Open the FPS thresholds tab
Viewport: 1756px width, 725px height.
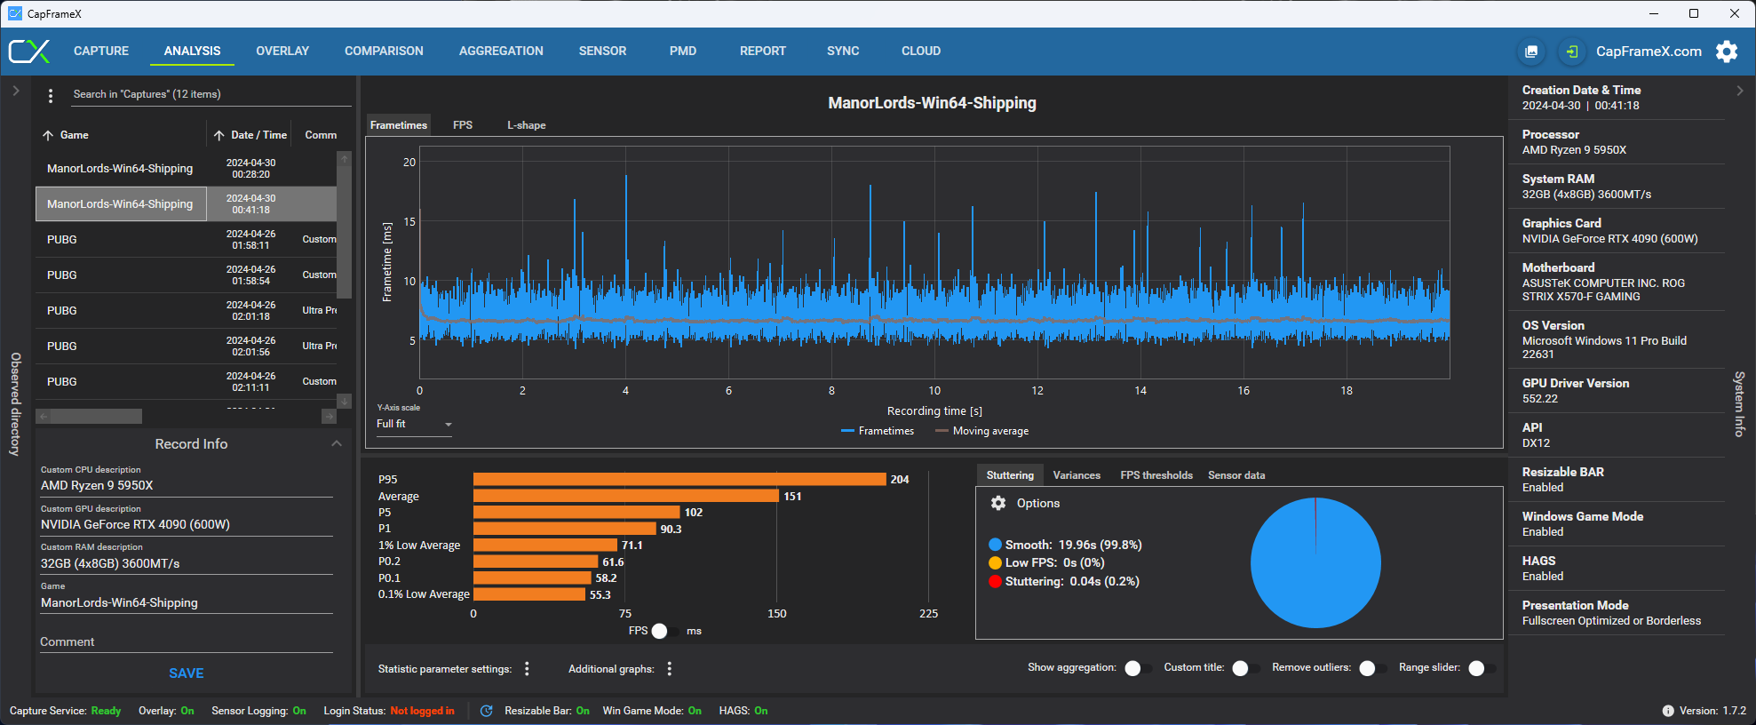[x=1156, y=475]
